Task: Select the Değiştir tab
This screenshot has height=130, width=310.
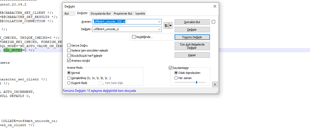Action: pyautogui.click(x=82, y=13)
